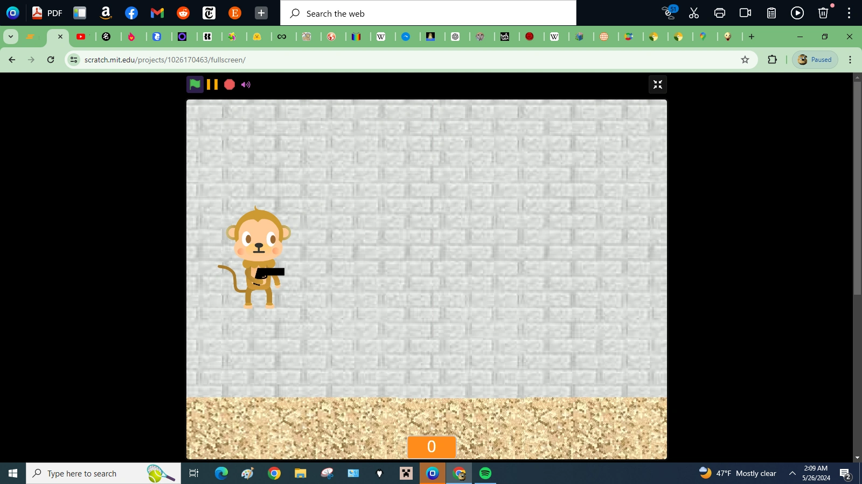Click the scissors snipping icon in top bar
862x484 pixels.
point(693,13)
